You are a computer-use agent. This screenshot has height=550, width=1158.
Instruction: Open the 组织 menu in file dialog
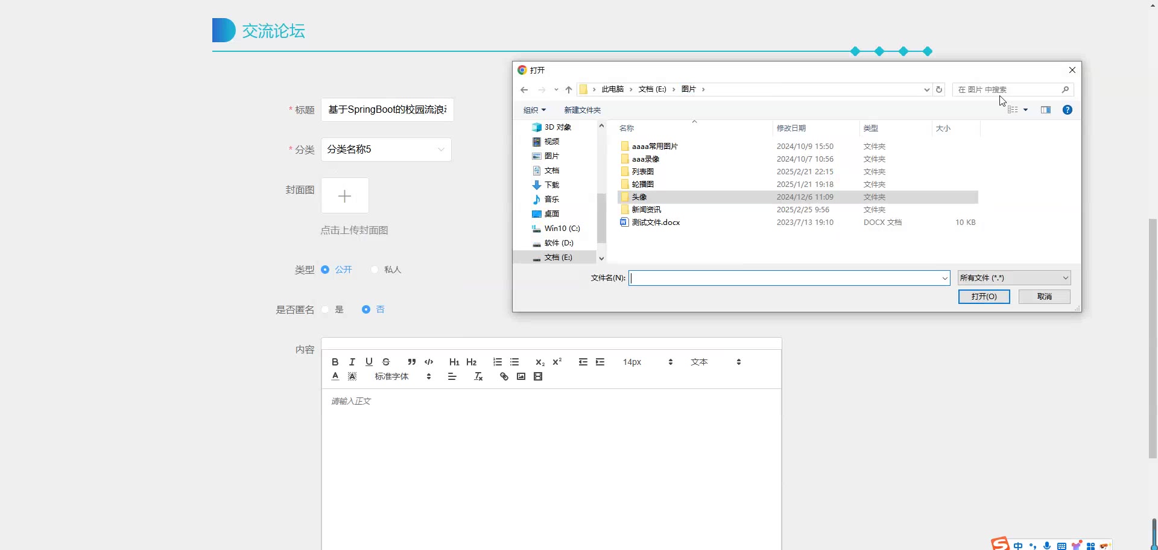(534, 110)
